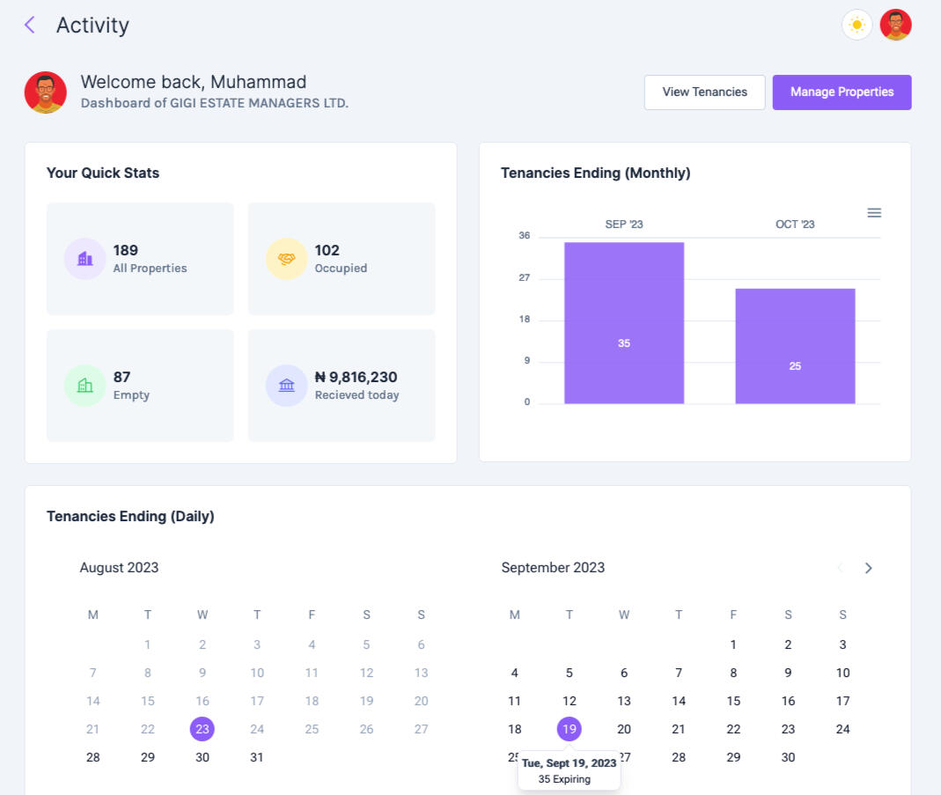Click the grayed previous month chevron
Image resolution: width=941 pixels, height=795 pixels.
pos(840,568)
